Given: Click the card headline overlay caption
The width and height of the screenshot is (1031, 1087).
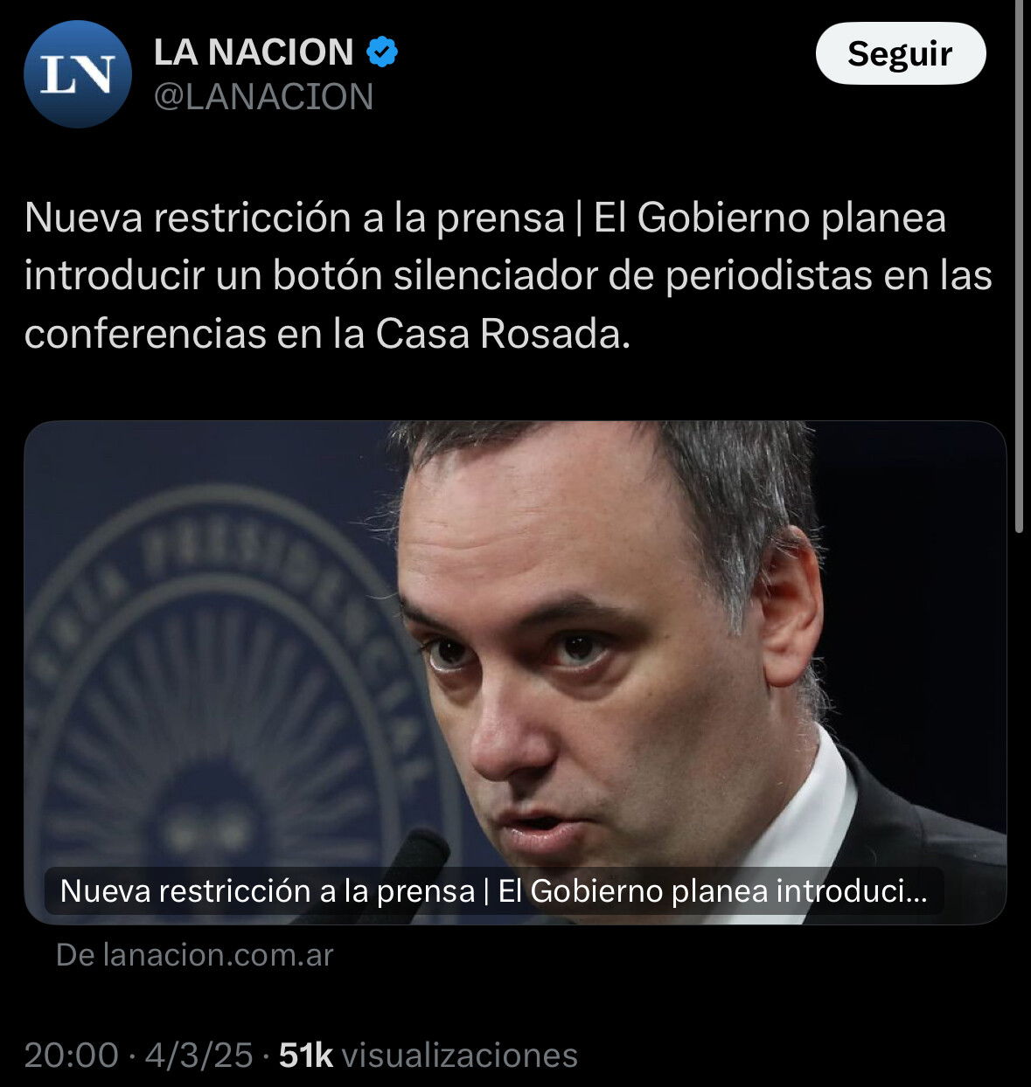Looking at the screenshot, I should point(494,891).
